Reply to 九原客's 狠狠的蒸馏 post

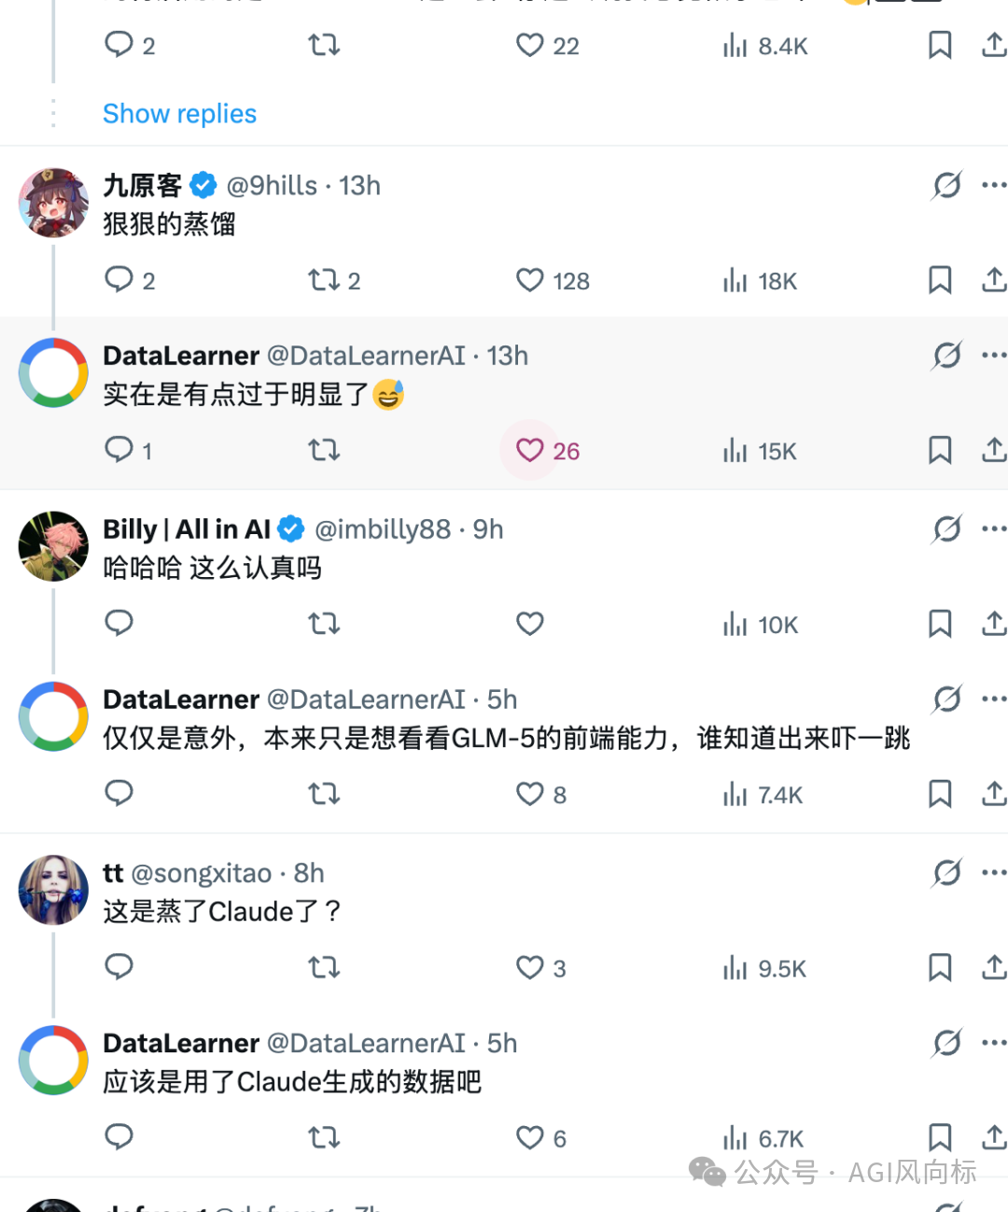(x=119, y=280)
